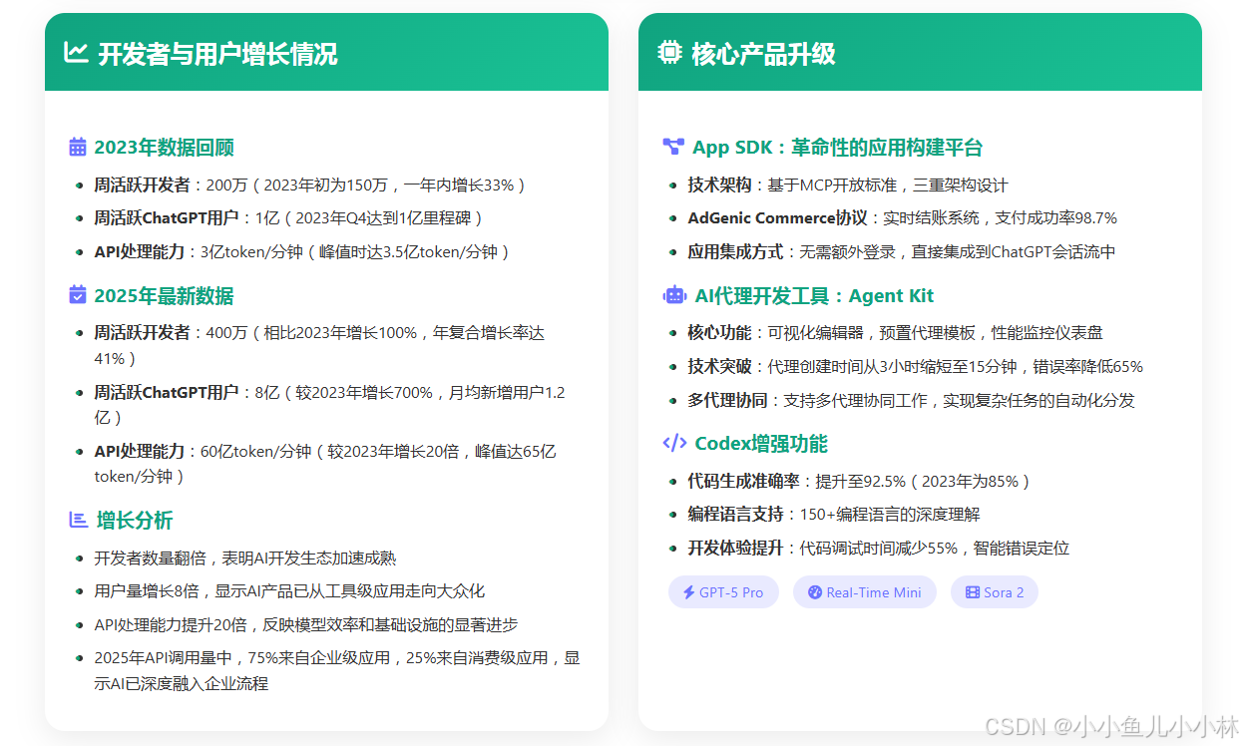Click the line chart icon in 开发者与用户增长情况 header
Screen dimensions: 1243x746
77,53
